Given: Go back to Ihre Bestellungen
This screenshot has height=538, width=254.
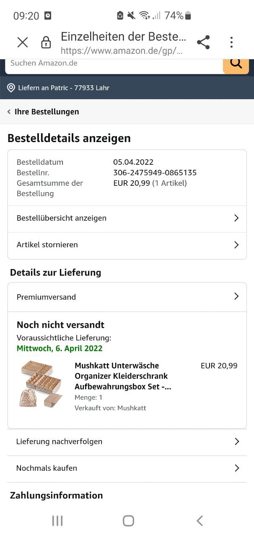Looking at the screenshot, I should coord(43,112).
